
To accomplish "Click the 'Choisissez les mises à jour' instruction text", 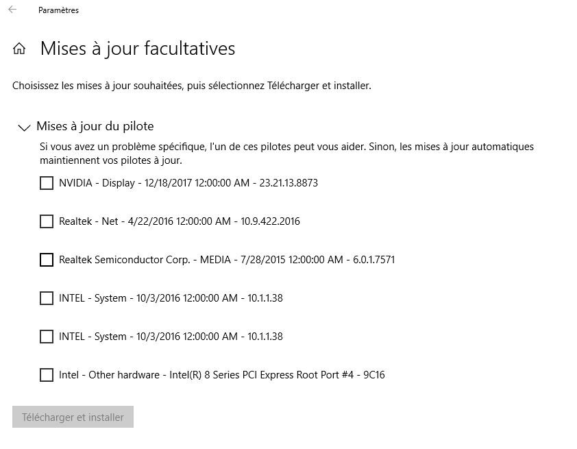I will (192, 86).
